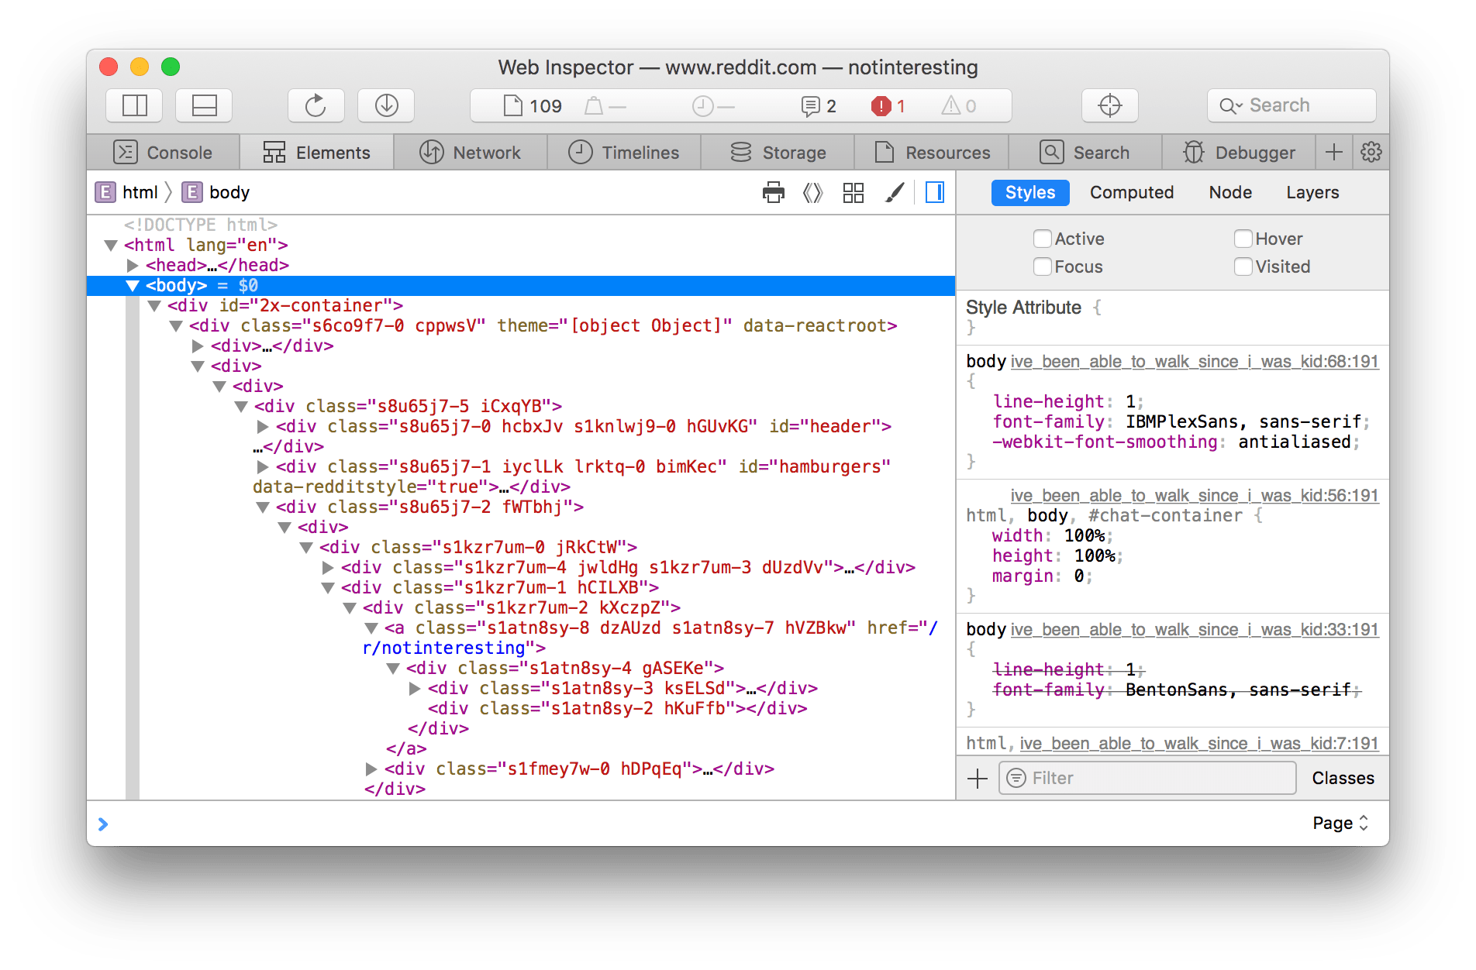The image size is (1476, 970).
Task: Open Web Inspector settings gear
Action: click(x=1371, y=153)
